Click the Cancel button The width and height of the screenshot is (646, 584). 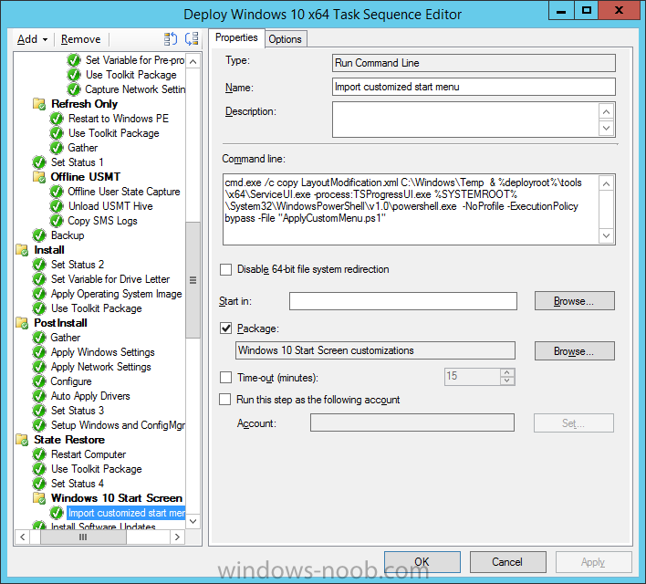507,562
